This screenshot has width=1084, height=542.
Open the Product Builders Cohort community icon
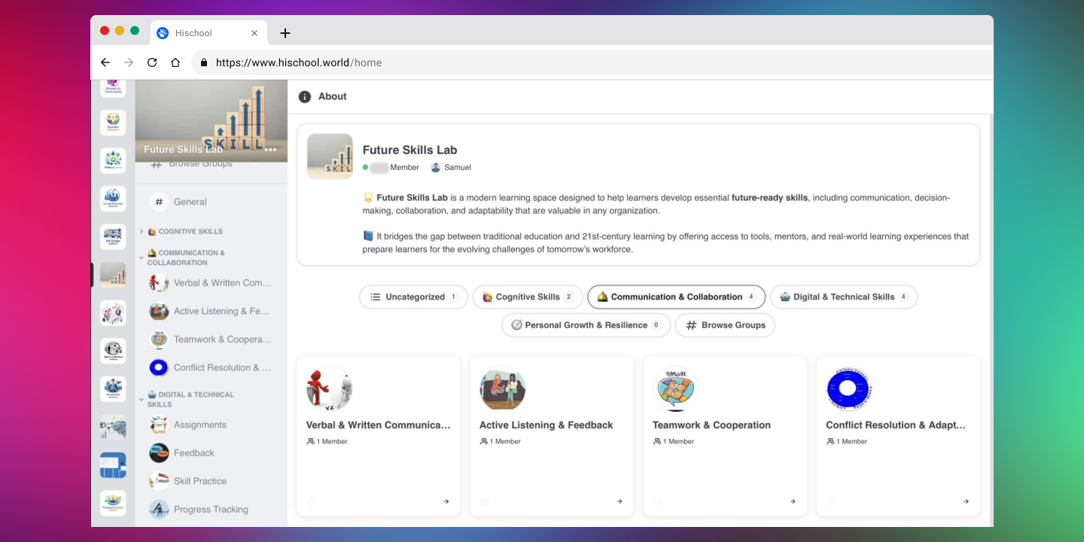(x=113, y=504)
